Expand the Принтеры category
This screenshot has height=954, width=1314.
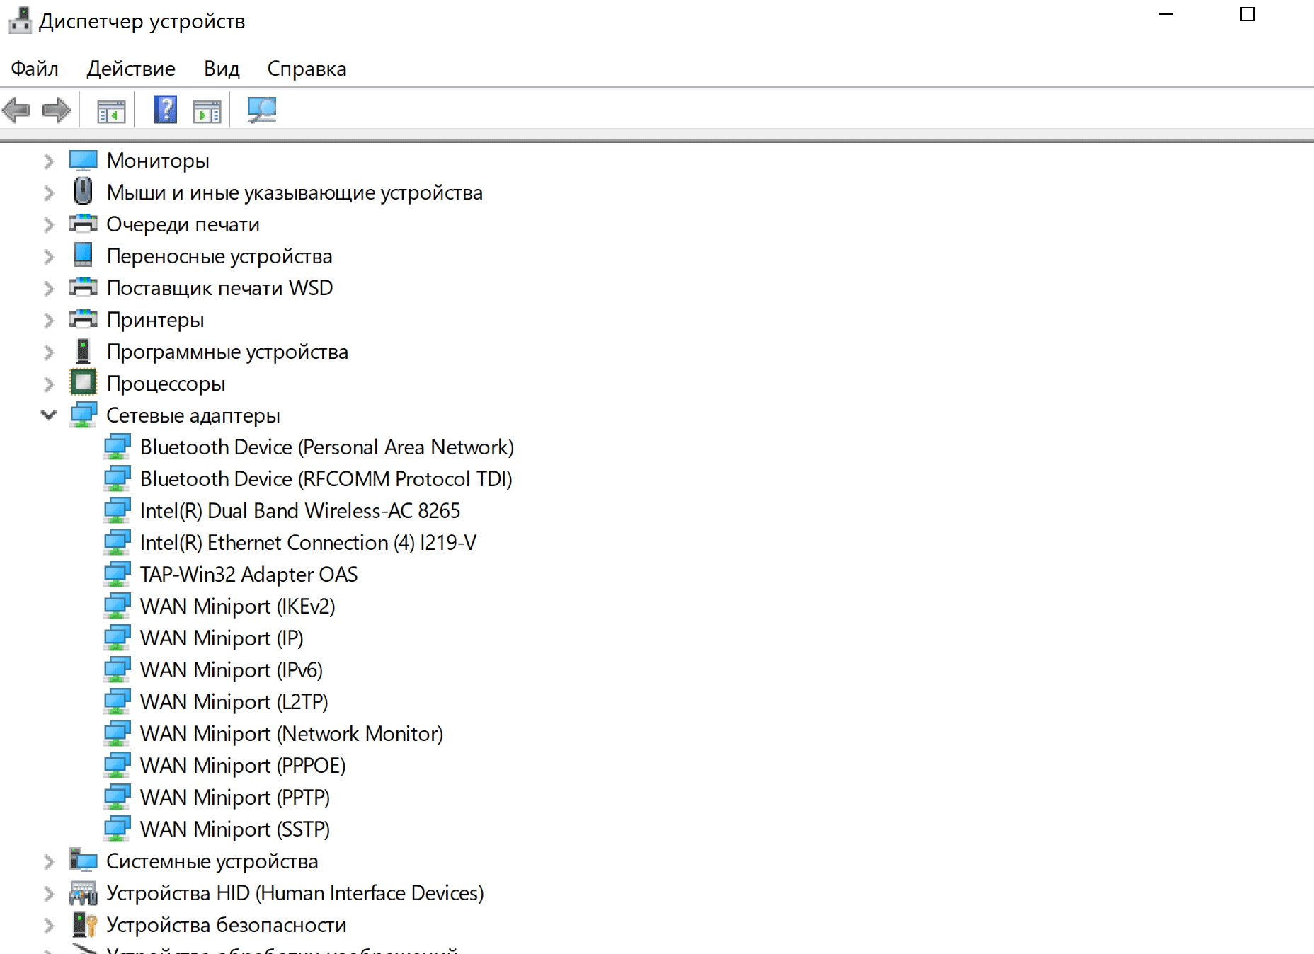(x=48, y=321)
